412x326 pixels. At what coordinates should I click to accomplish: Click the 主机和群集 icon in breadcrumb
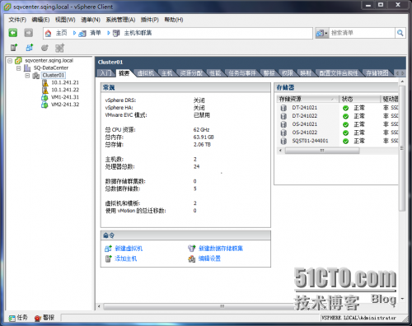116,33
